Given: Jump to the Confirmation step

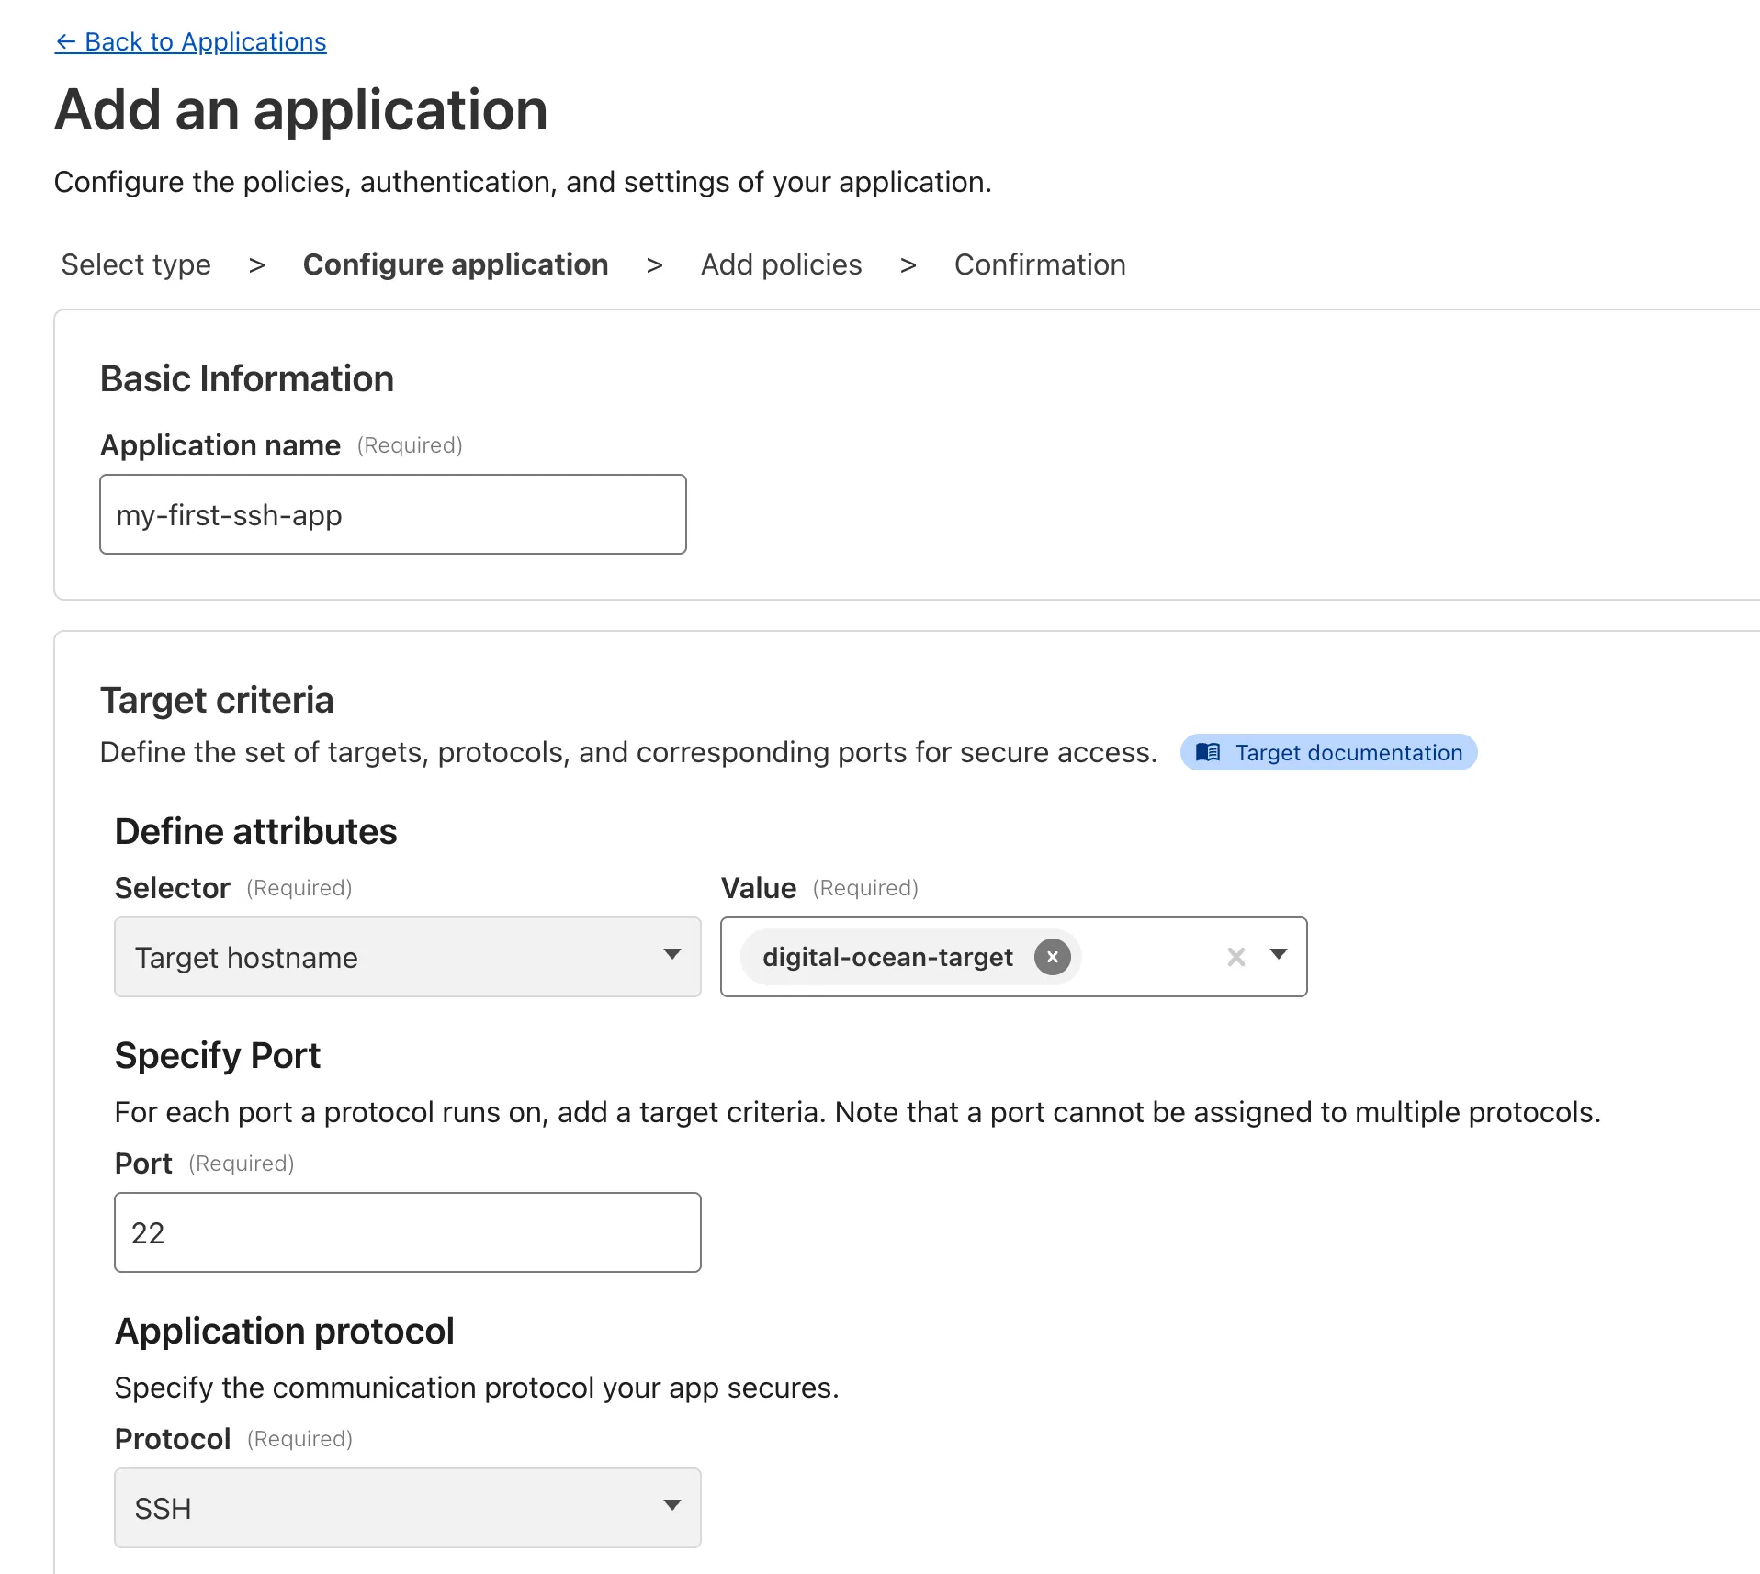Looking at the screenshot, I should 1039,264.
